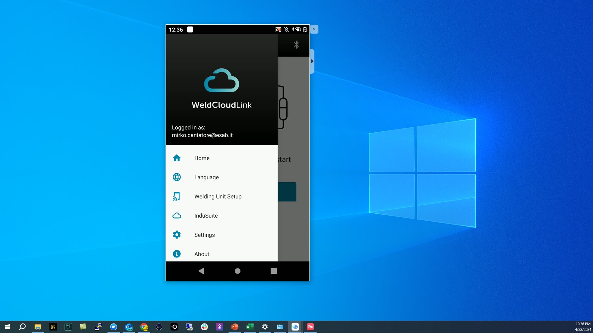Image resolution: width=593 pixels, height=333 pixels.
Task: Tap the Android recents square button
Action: (x=274, y=271)
